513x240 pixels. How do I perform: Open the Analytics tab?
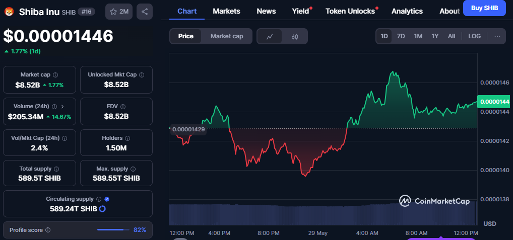(x=407, y=11)
